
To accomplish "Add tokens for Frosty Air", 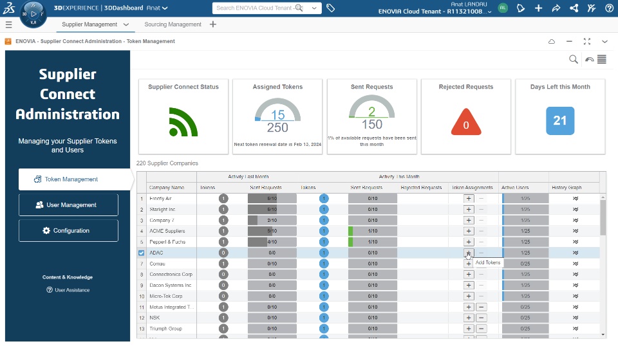I will click(x=468, y=198).
